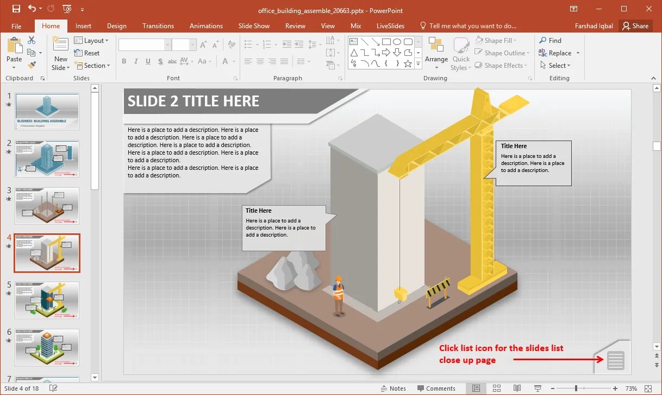Select the Right Arrow shape
This screenshot has height=395, width=662.
(x=386, y=53)
